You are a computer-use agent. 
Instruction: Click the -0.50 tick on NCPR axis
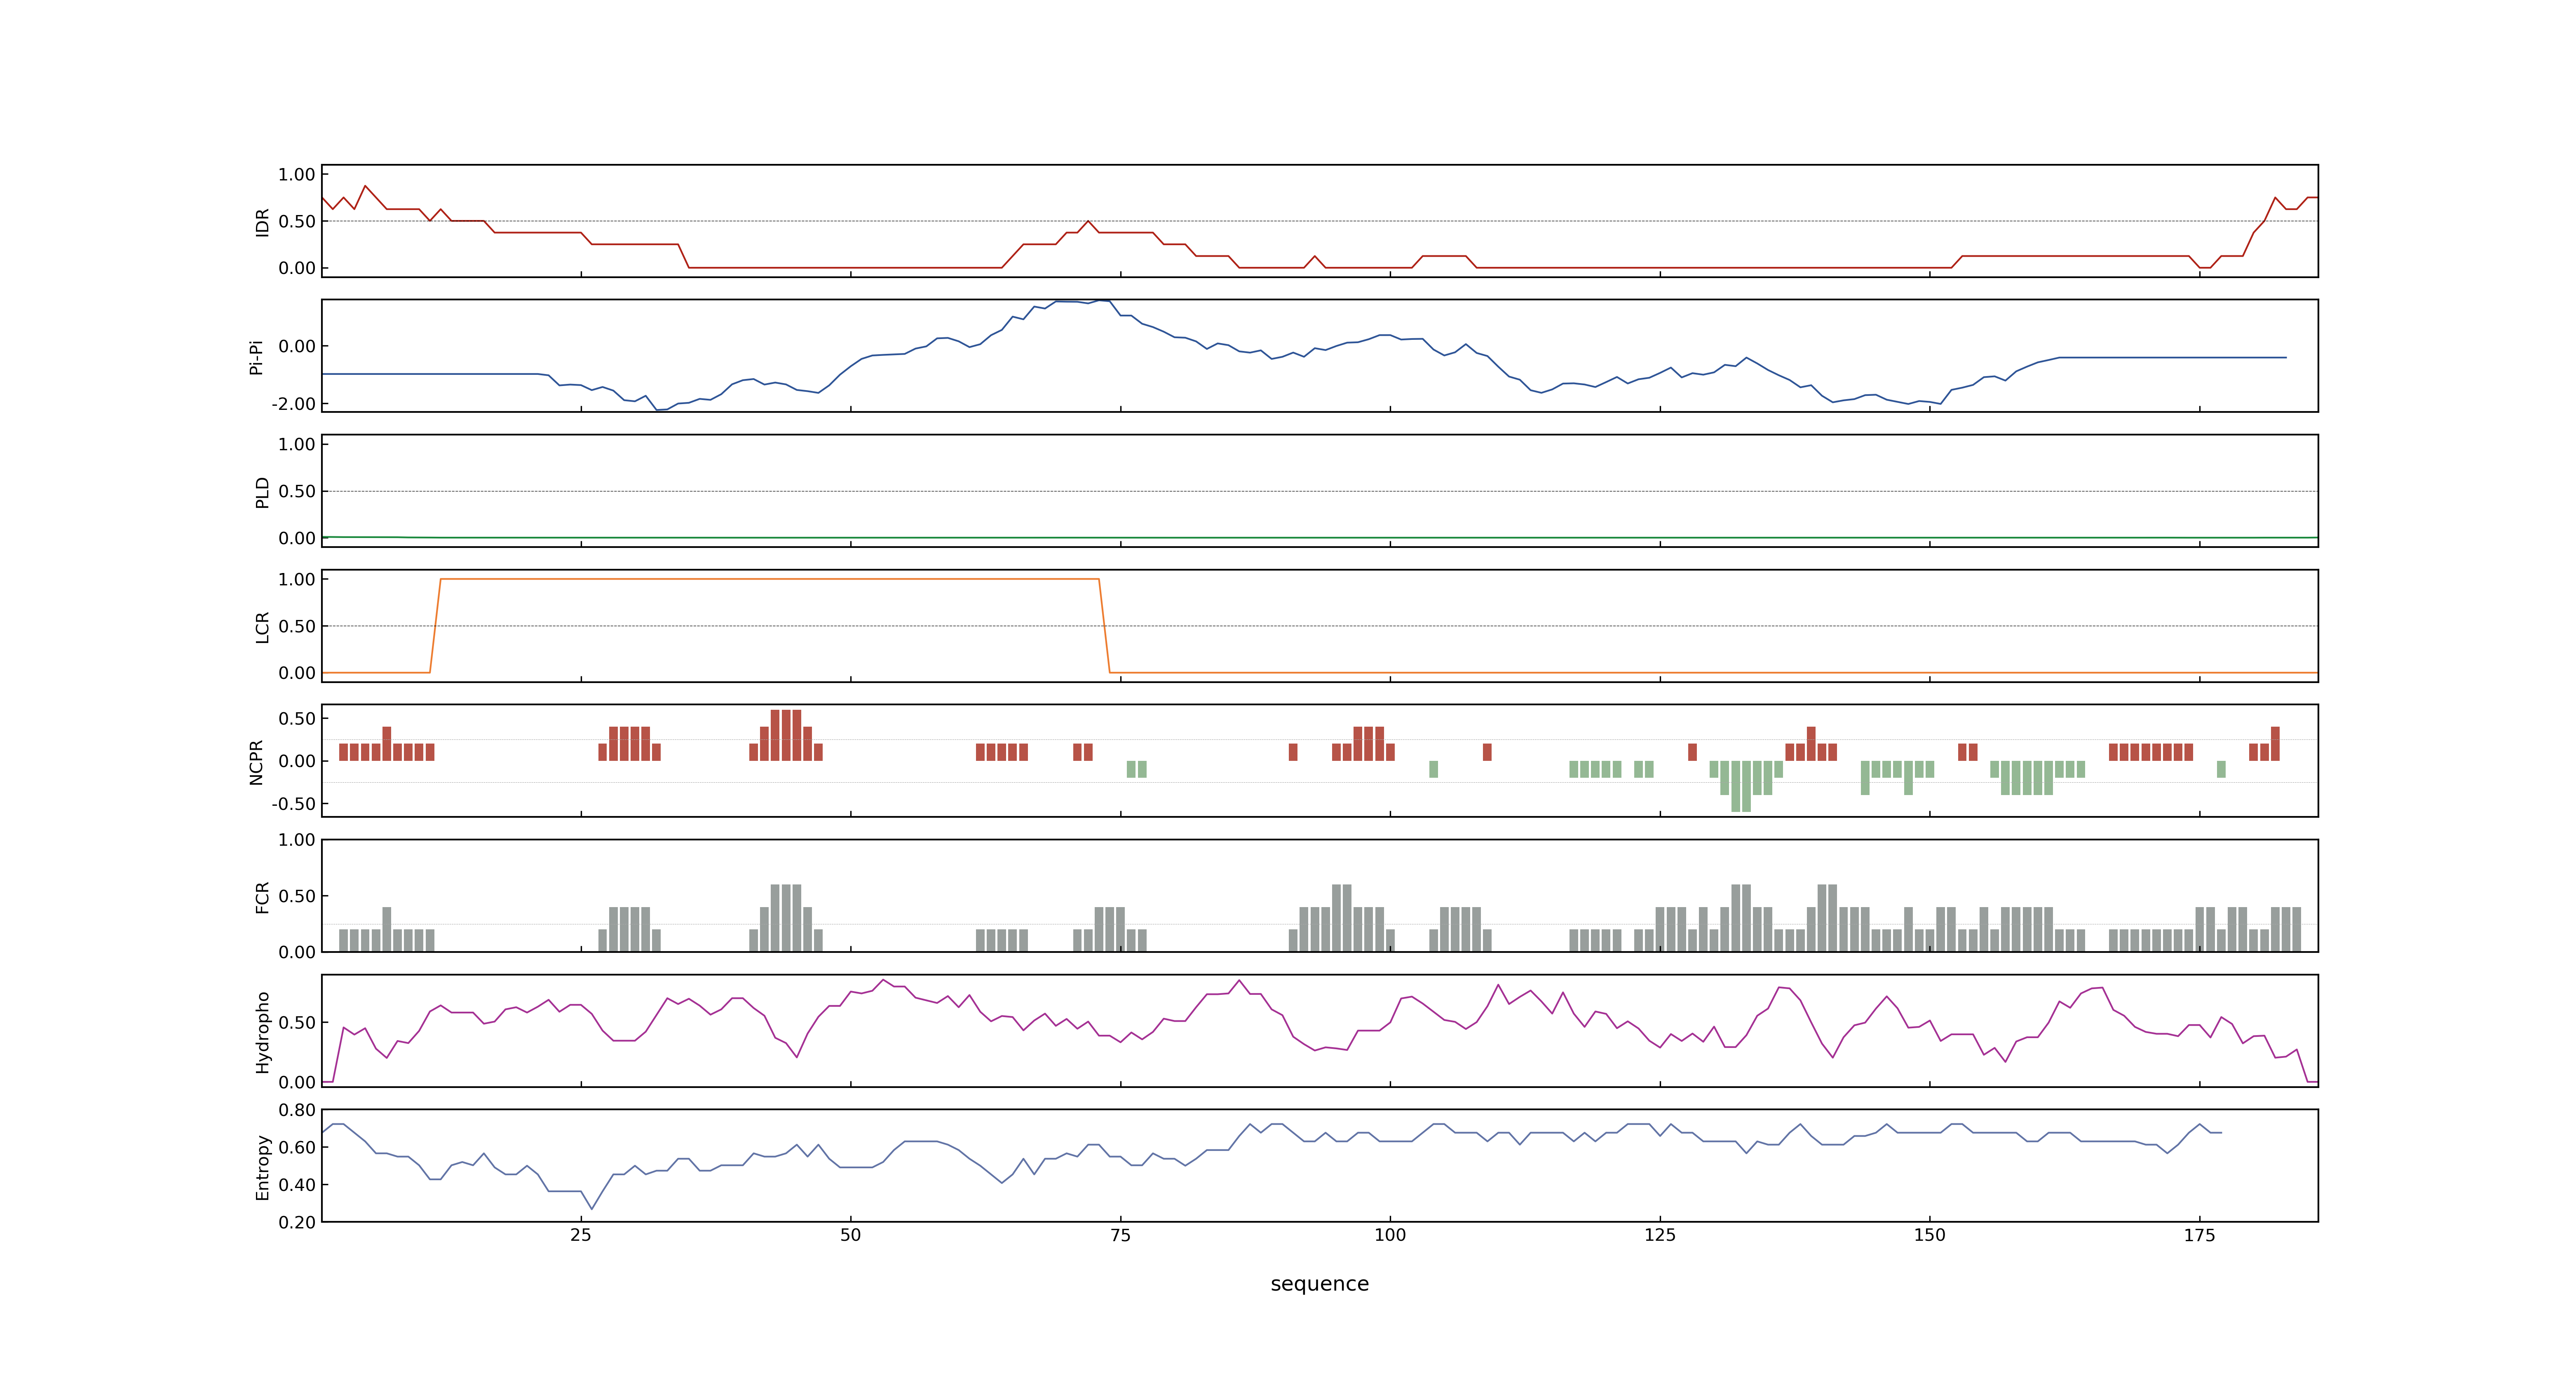pyautogui.click(x=293, y=803)
